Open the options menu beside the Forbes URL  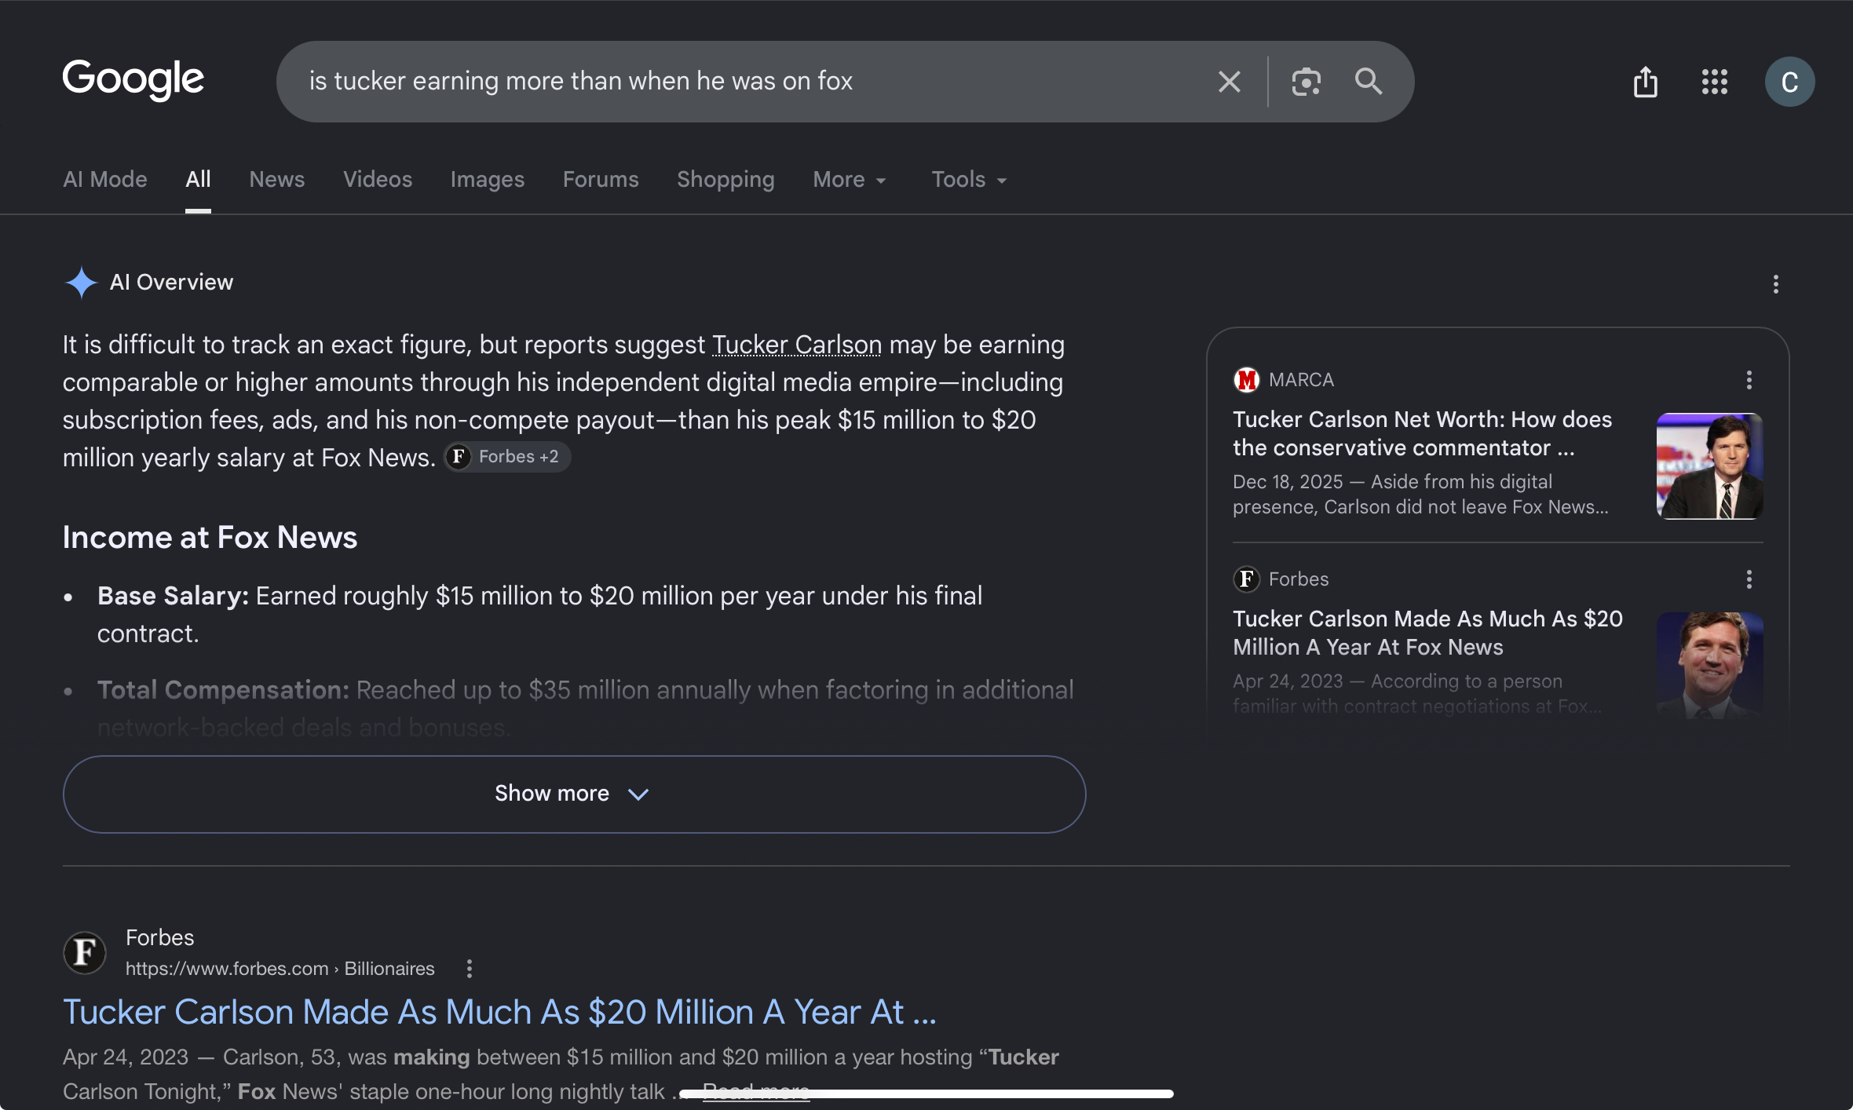pos(470,969)
